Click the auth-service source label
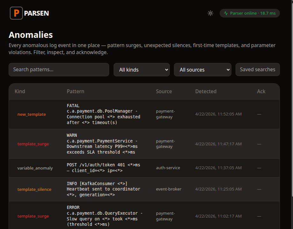The image size is (293, 229). pyautogui.click(x=168, y=168)
